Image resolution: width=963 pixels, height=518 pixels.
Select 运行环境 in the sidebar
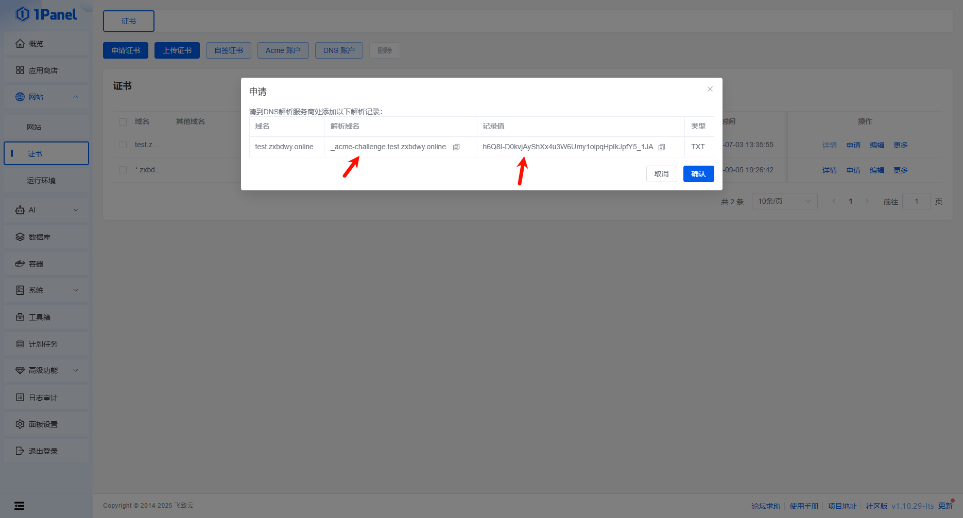41,181
